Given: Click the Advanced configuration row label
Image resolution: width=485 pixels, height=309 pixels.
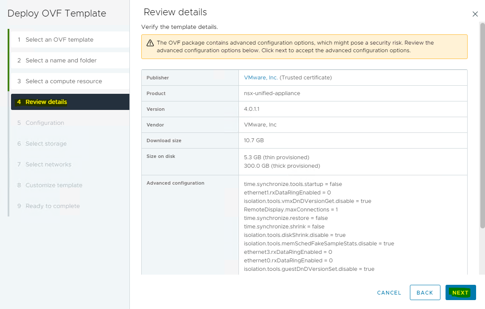Looking at the screenshot, I should click(x=175, y=183).
